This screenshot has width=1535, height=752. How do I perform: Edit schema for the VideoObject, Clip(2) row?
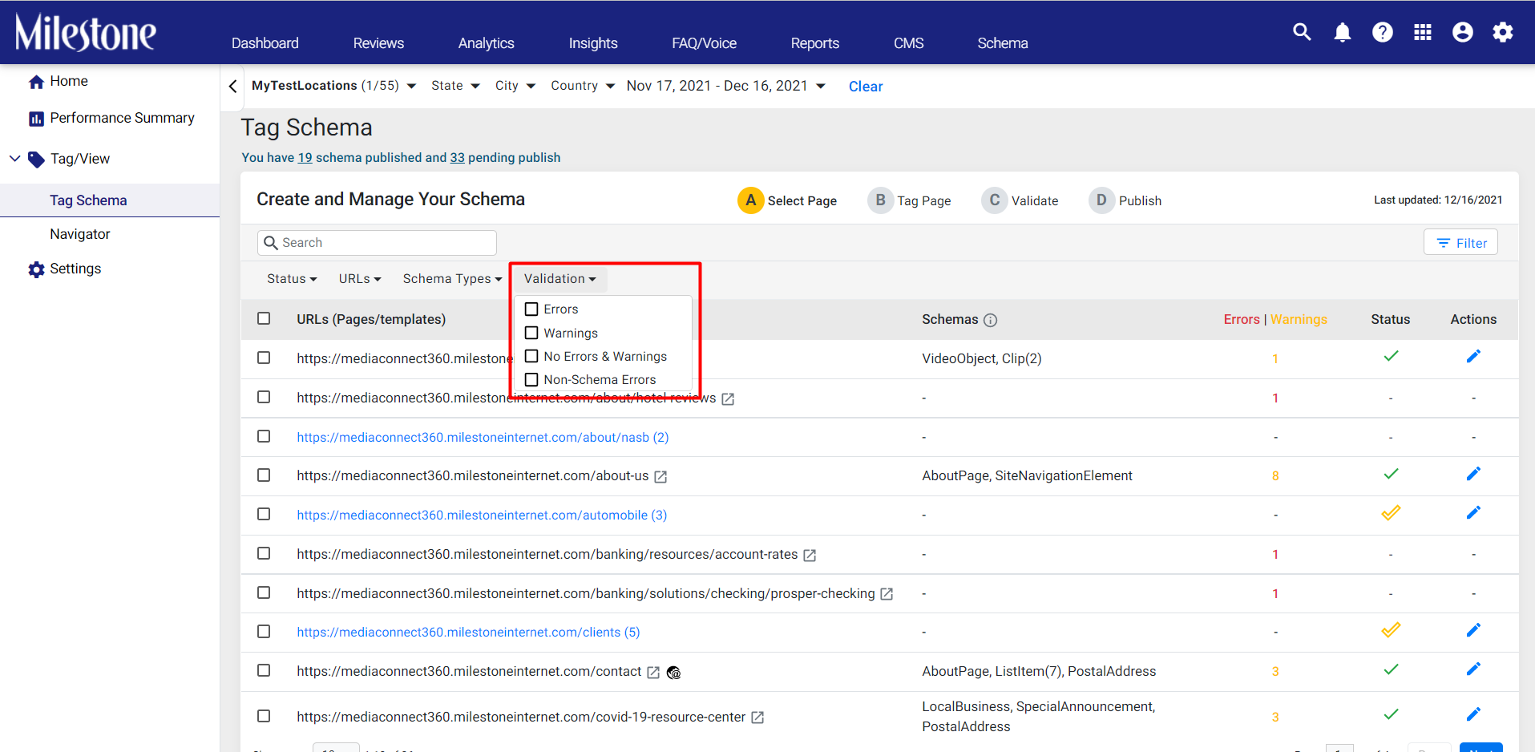tap(1473, 356)
